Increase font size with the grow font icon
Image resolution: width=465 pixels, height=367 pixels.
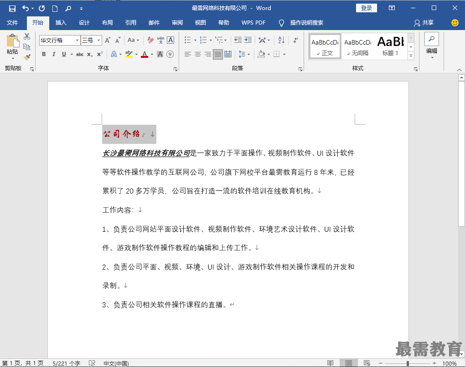click(108, 40)
